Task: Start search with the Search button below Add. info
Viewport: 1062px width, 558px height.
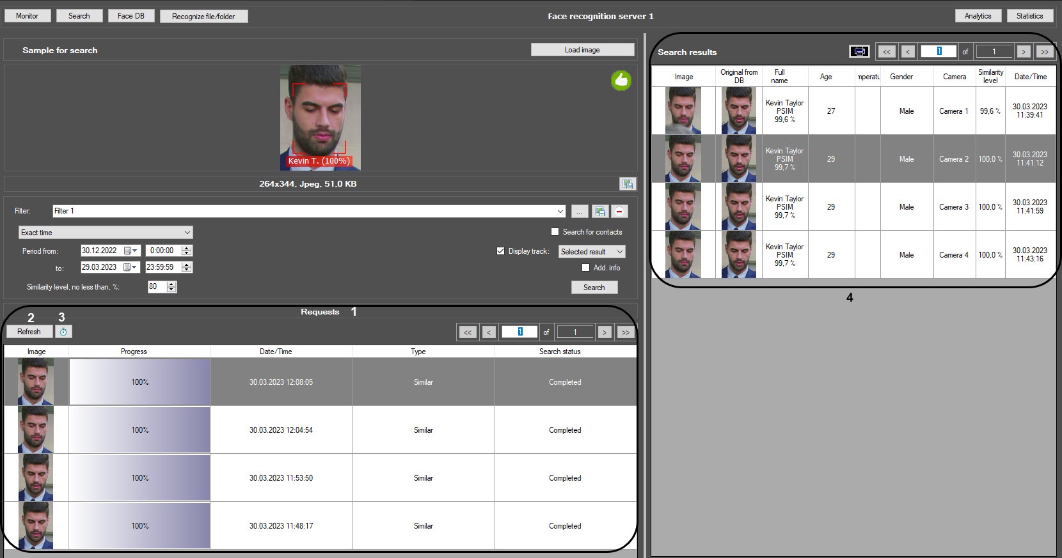Action: tap(594, 288)
